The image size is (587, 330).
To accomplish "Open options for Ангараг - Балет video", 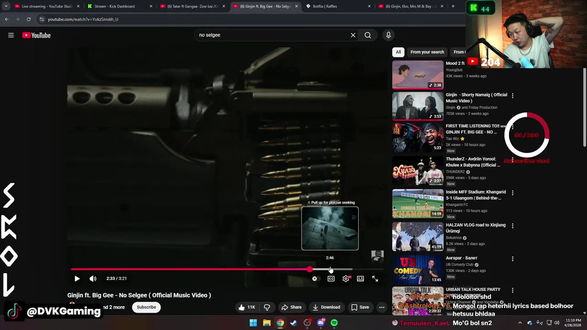I will [x=513, y=259].
